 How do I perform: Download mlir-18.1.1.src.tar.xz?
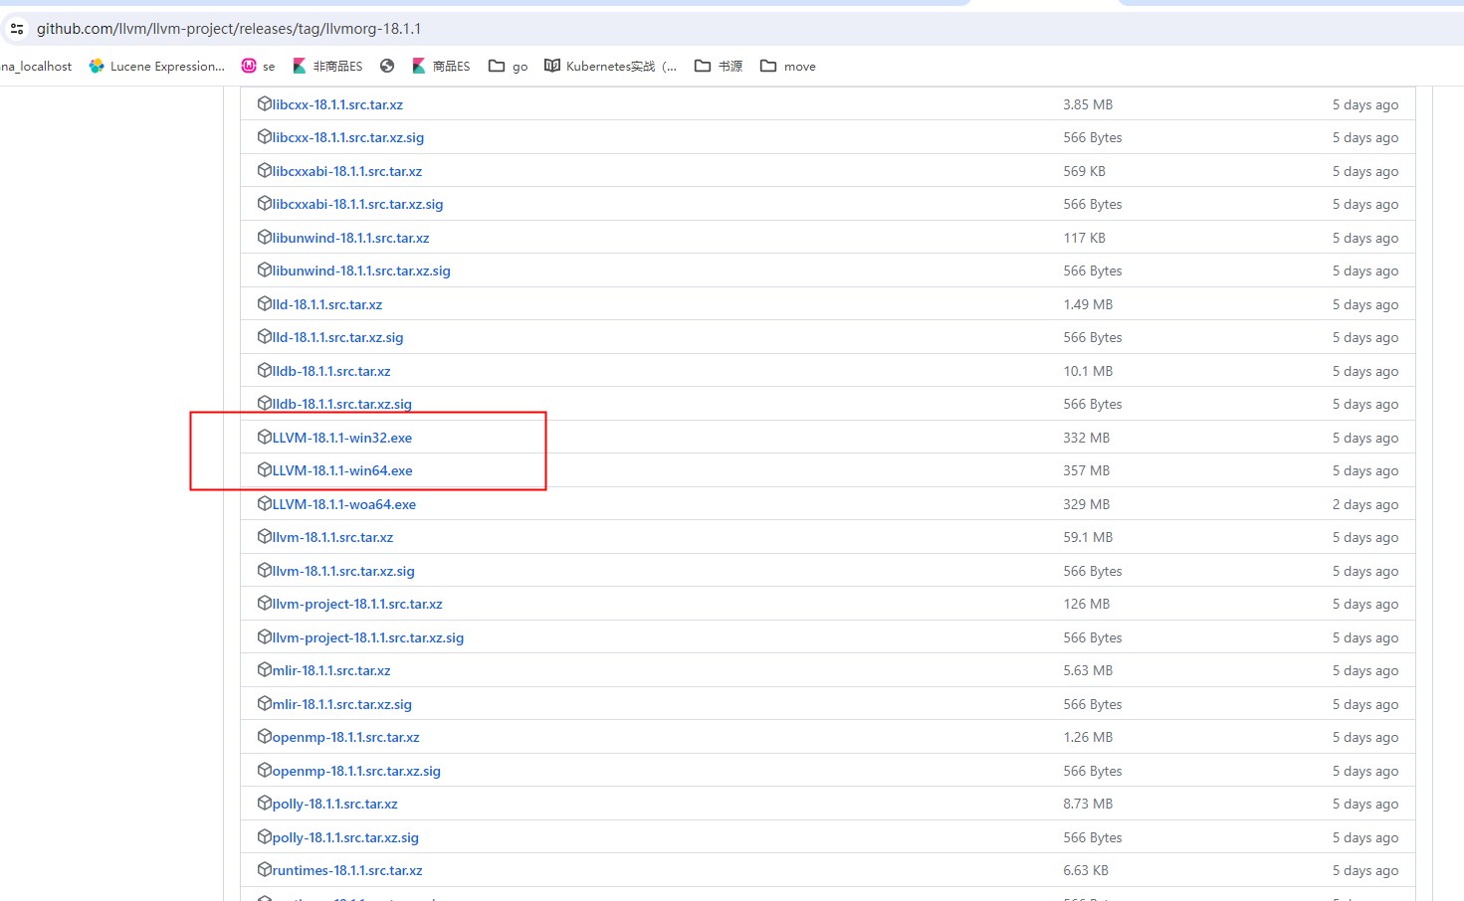[331, 670]
